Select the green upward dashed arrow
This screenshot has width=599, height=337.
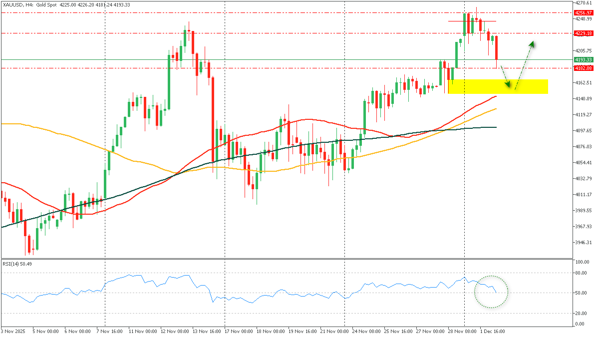[x=524, y=64]
